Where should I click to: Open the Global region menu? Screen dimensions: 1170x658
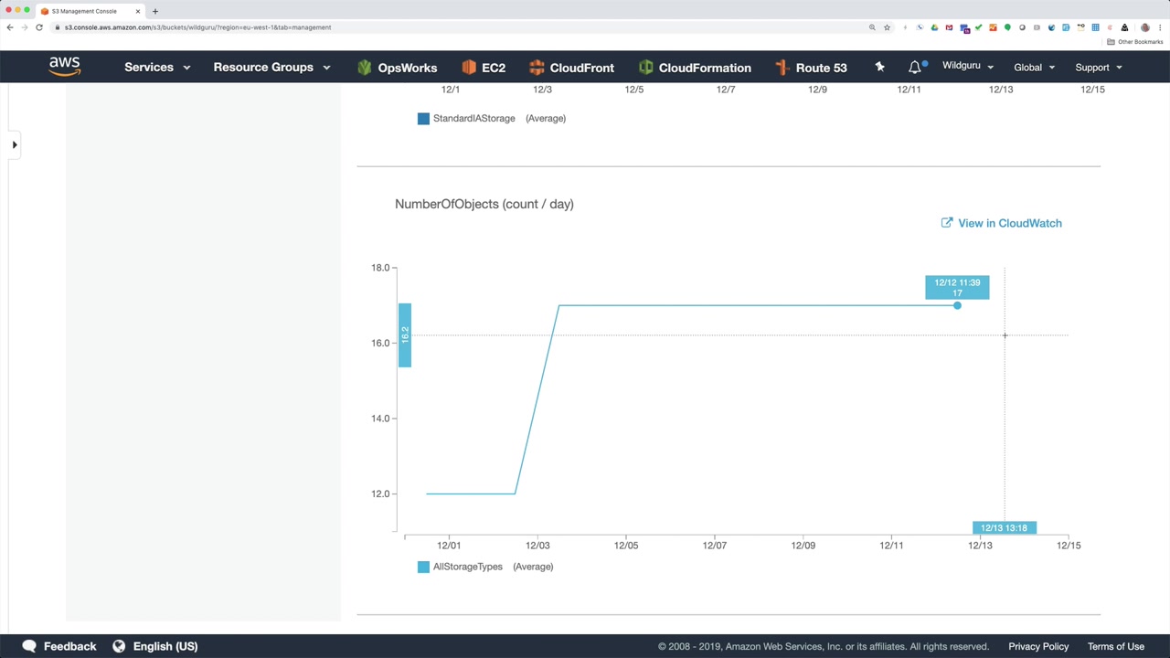coord(1034,68)
